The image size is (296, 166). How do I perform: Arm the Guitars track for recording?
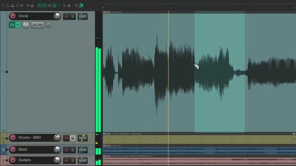click(13, 160)
